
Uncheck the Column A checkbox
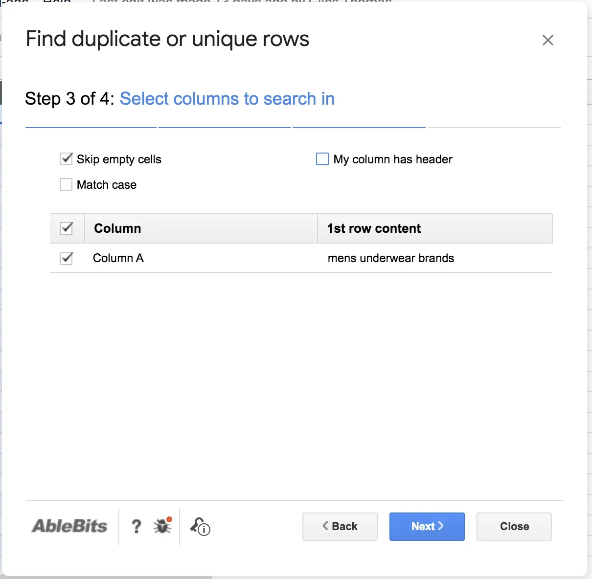(x=66, y=258)
